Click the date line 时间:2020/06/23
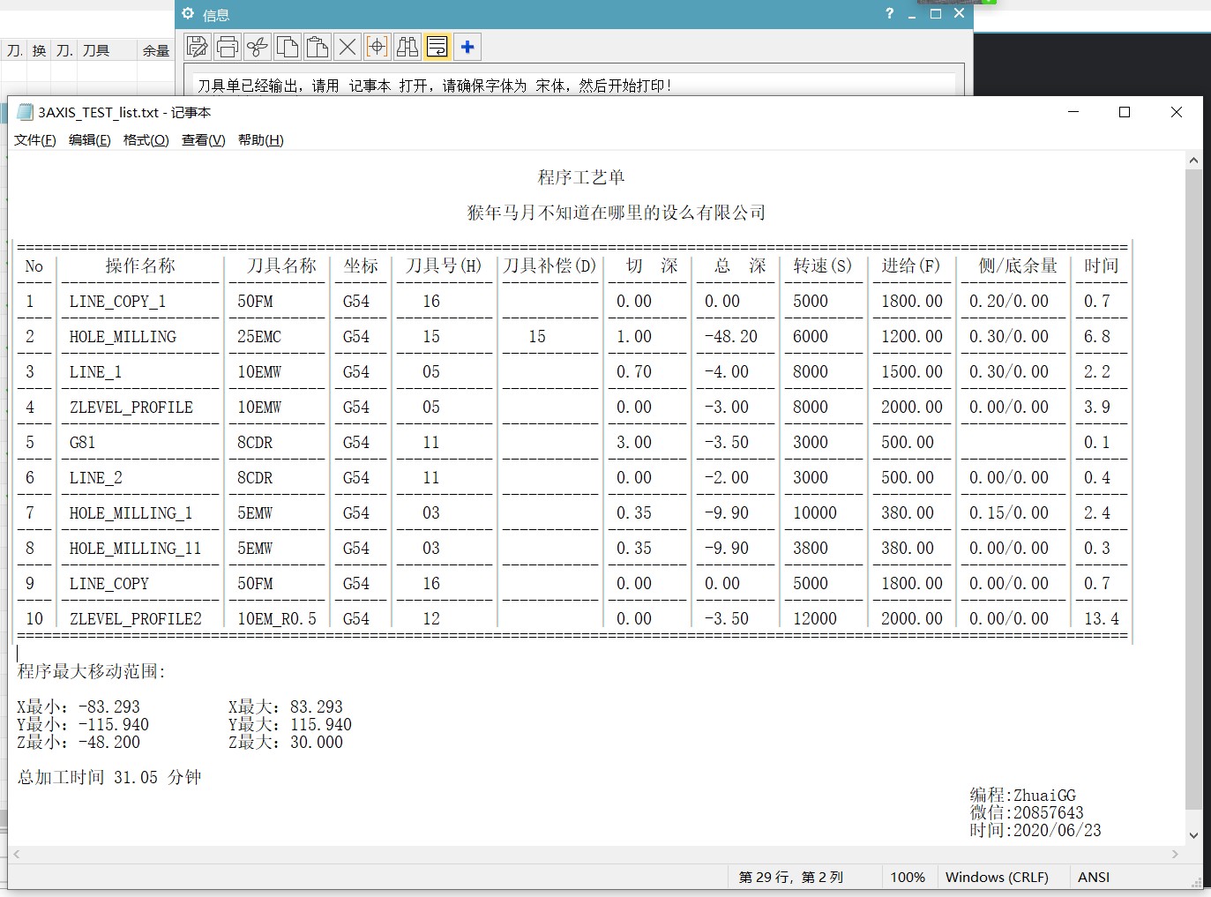The height and width of the screenshot is (897, 1211). coord(1035,831)
